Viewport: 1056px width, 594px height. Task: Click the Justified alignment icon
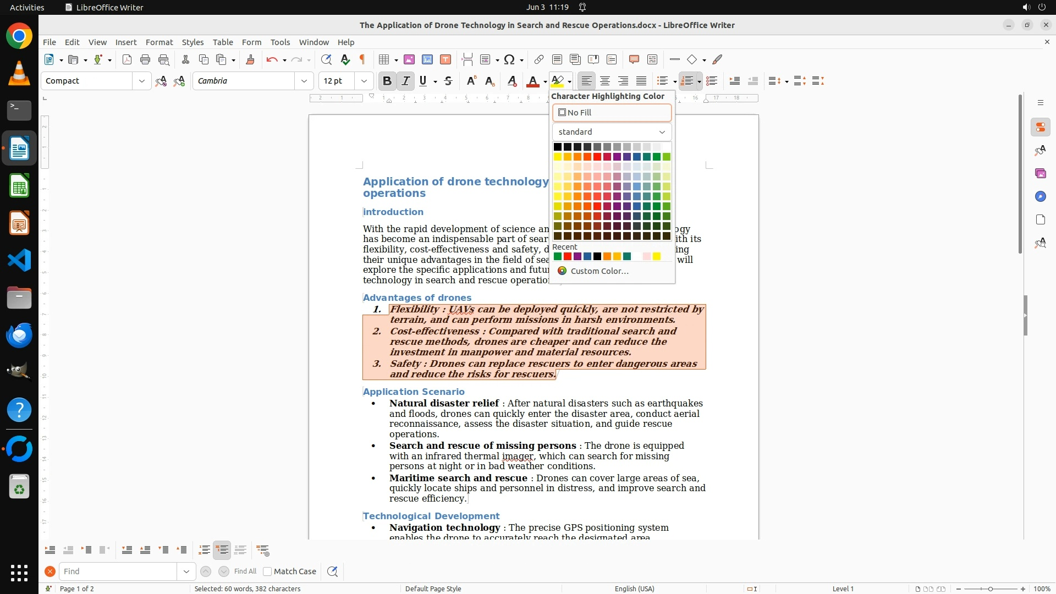click(641, 81)
